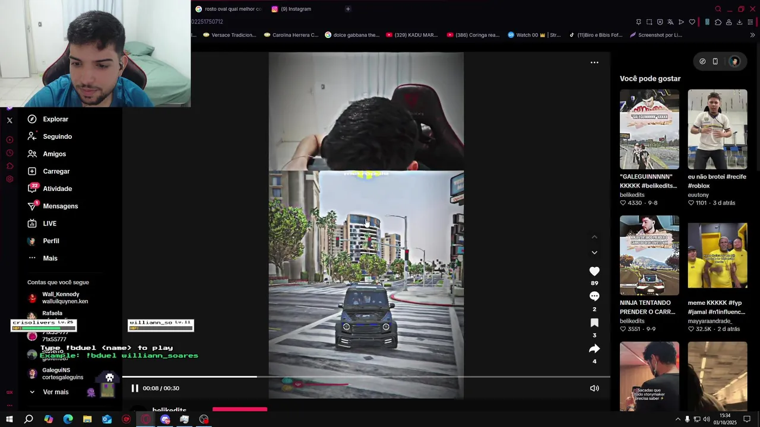
Task: Expand followed accounts with Ver mais
Action: [x=49, y=392]
